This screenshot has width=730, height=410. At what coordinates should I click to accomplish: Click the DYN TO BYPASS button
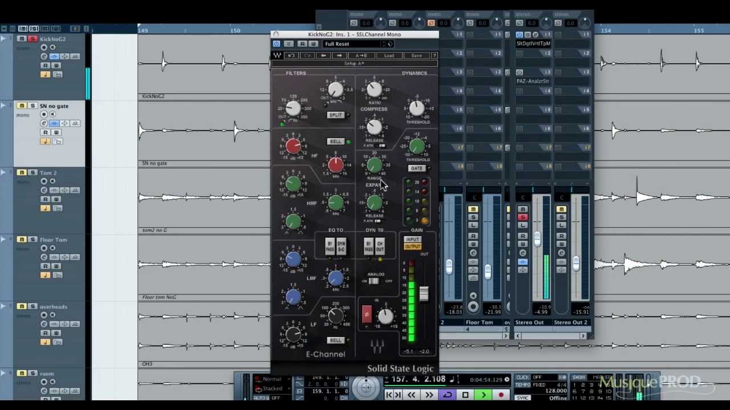pos(369,247)
